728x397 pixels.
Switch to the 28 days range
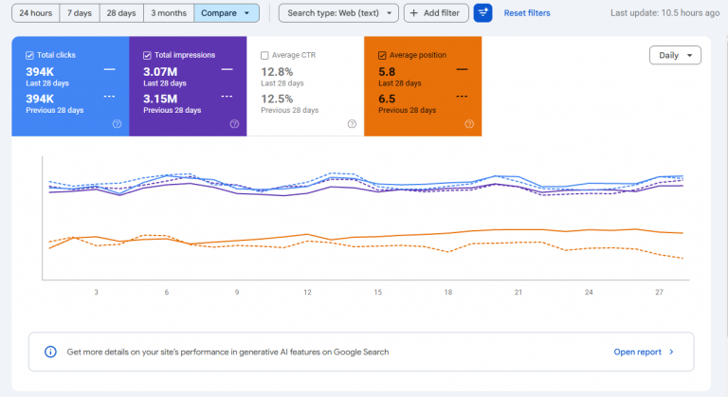pyautogui.click(x=121, y=13)
